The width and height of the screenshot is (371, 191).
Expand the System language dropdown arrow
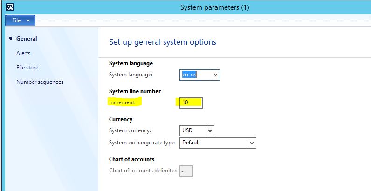click(x=215, y=75)
